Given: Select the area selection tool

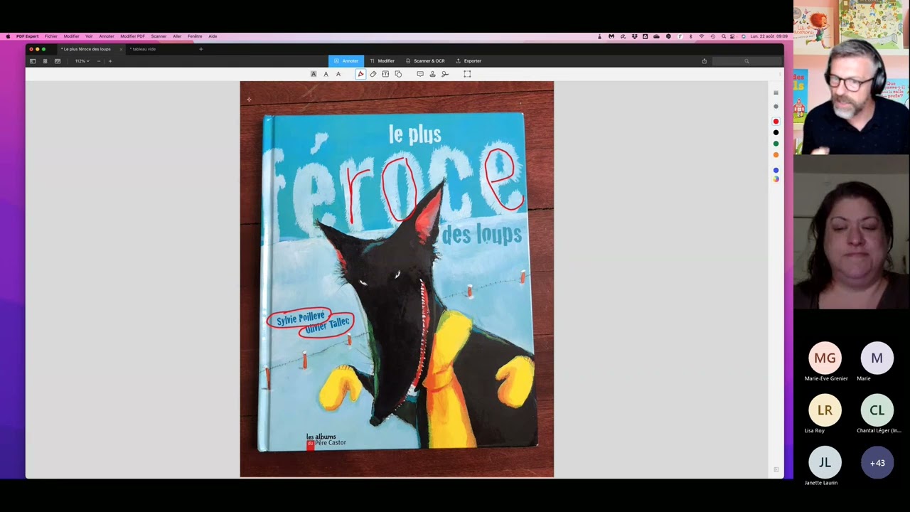Looking at the screenshot, I should pos(467,74).
